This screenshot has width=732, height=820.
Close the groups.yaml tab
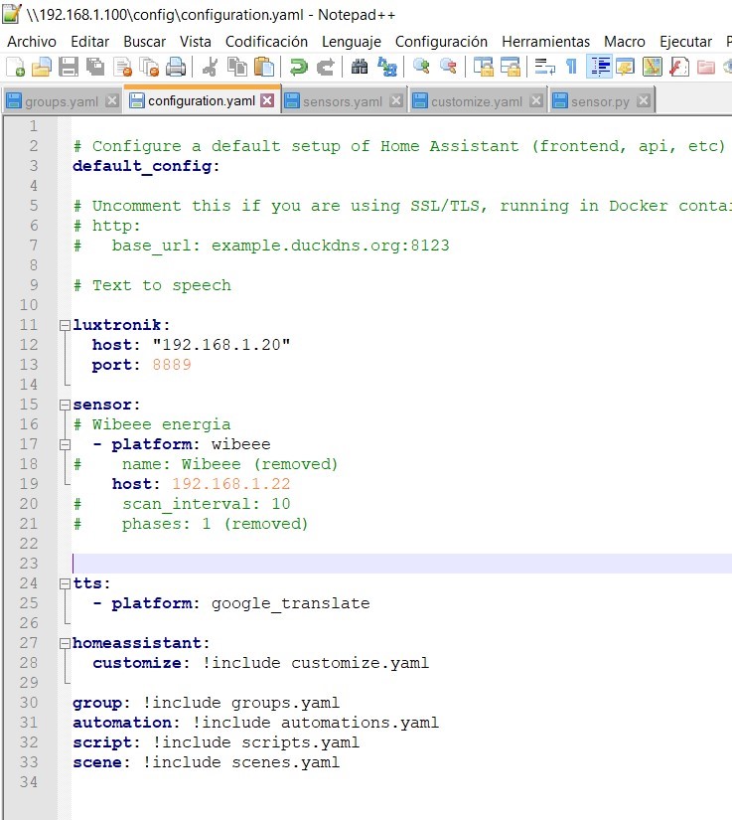click(111, 101)
